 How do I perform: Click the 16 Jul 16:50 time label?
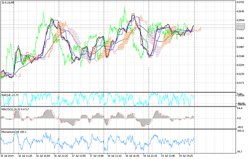click(43, 156)
